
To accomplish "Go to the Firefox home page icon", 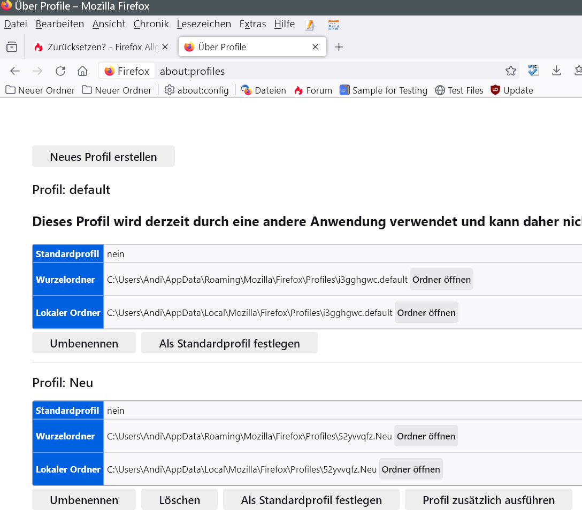I will pos(82,71).
